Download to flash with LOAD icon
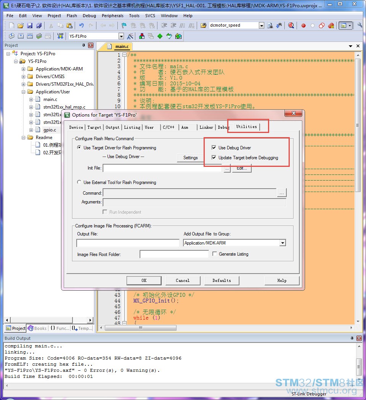Image resolution: width=366 pixels, height=400 pixels. 60,36
